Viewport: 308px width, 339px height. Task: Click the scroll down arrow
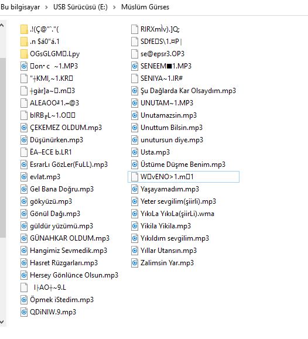(2, 322)
